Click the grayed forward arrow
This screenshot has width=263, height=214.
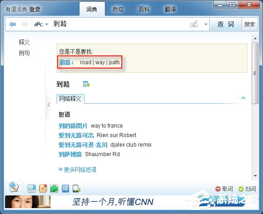(25, 24)
